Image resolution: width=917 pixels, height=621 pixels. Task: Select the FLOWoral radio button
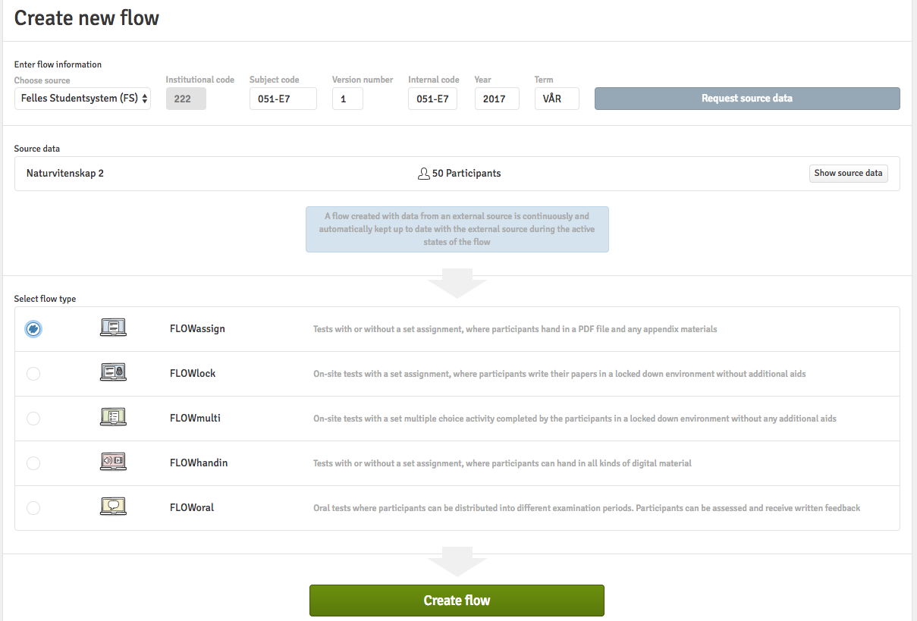click(33, 507)
